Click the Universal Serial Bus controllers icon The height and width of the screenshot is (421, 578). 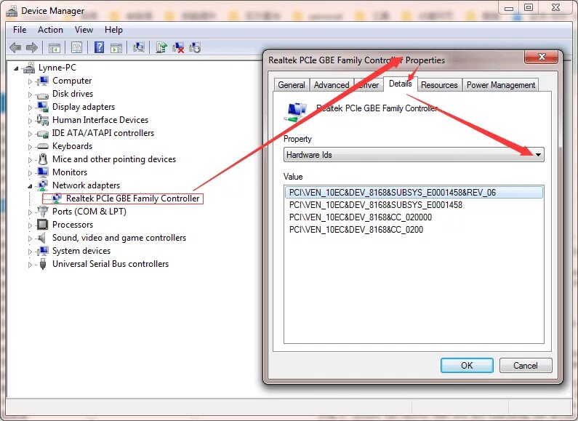(x=43, y=264)
